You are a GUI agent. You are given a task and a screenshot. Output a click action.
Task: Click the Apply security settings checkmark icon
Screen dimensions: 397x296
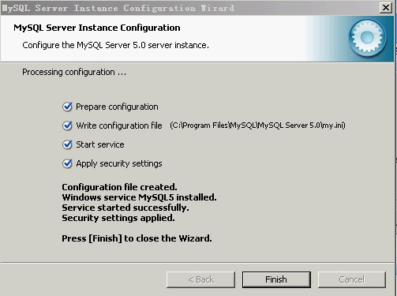pos(67,163)
